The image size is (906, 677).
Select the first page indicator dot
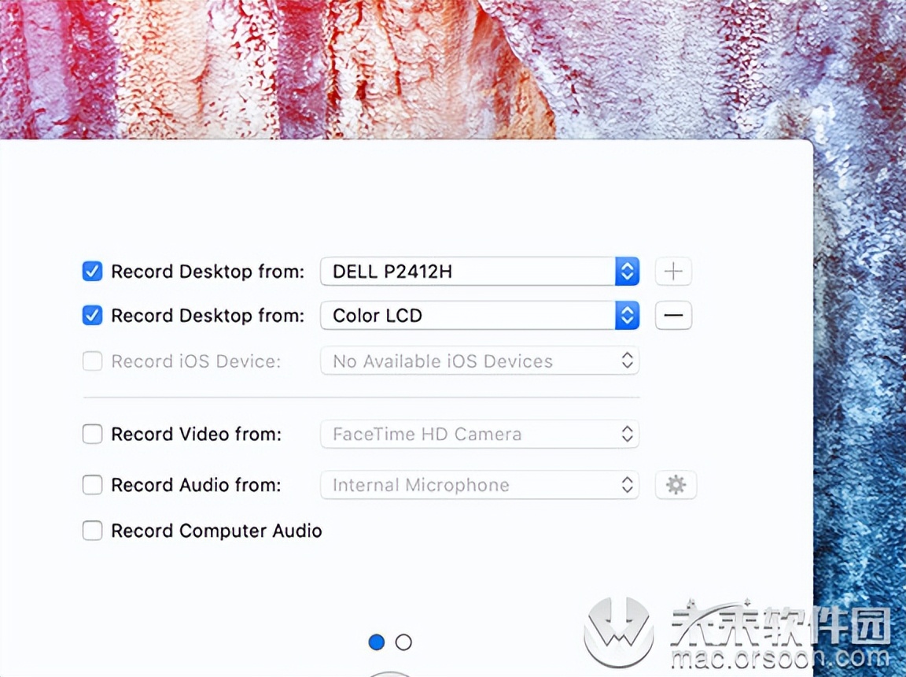(377, 642)
